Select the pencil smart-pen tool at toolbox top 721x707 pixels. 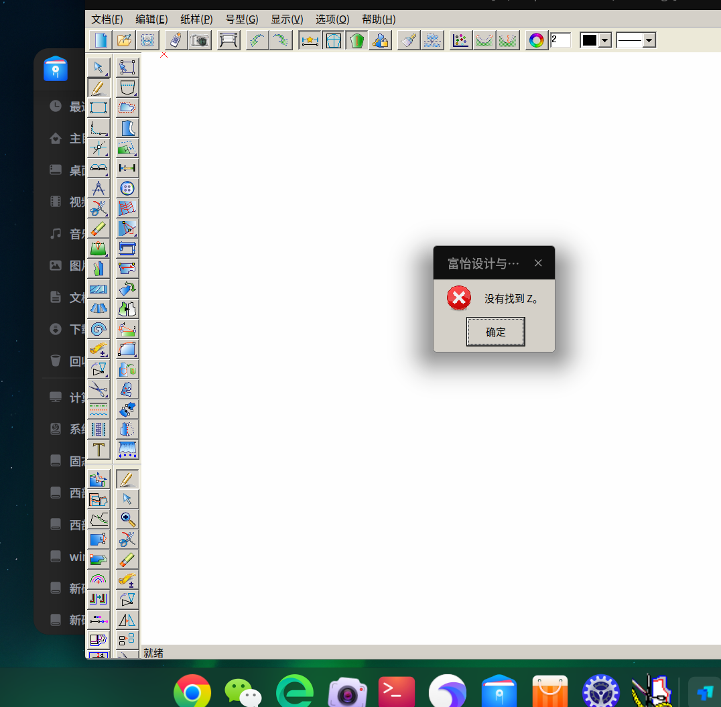coord(99,87)
